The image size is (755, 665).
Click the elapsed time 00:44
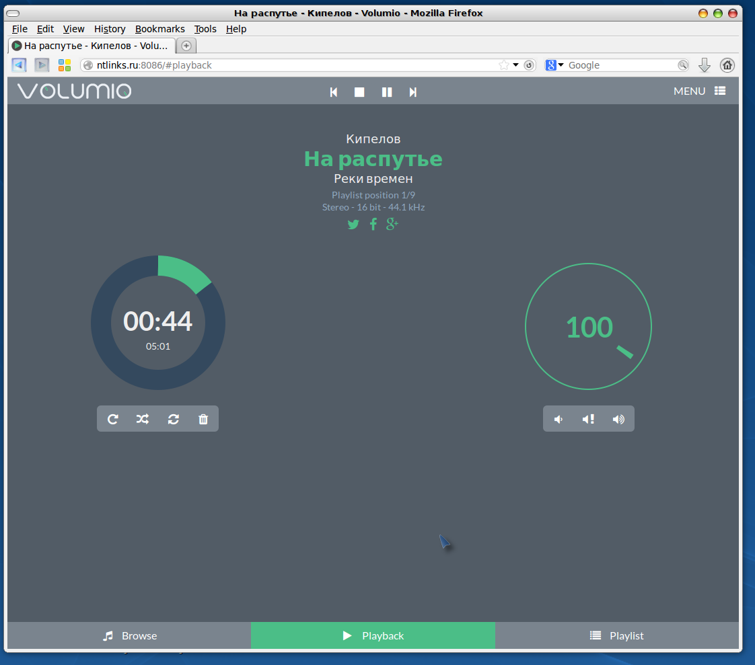tap(158, 321)
